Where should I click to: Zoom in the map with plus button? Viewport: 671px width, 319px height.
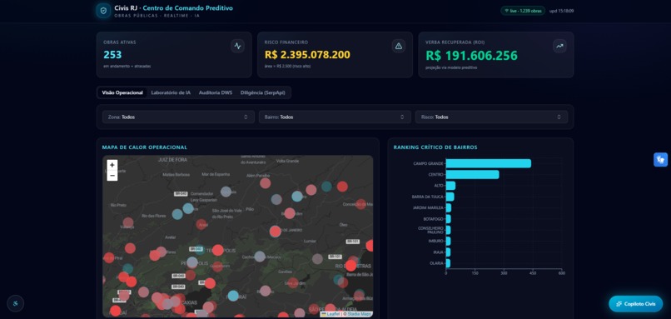pyautogui.click(x=112, y=165)
